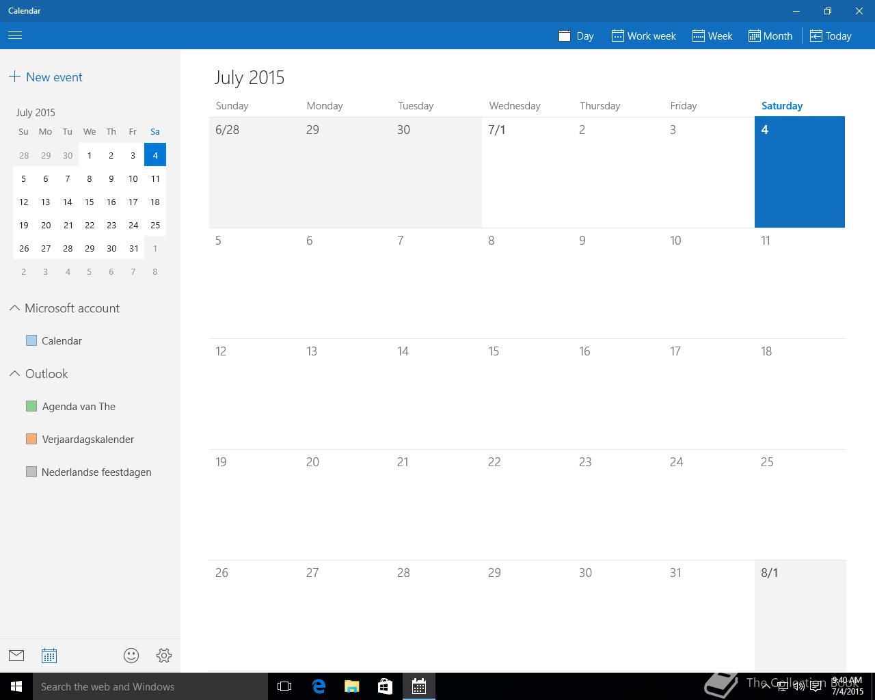Select day 31 in month grid

[709, 615]
